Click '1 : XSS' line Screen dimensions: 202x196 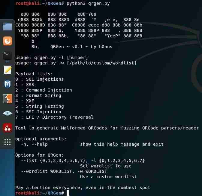25,85
